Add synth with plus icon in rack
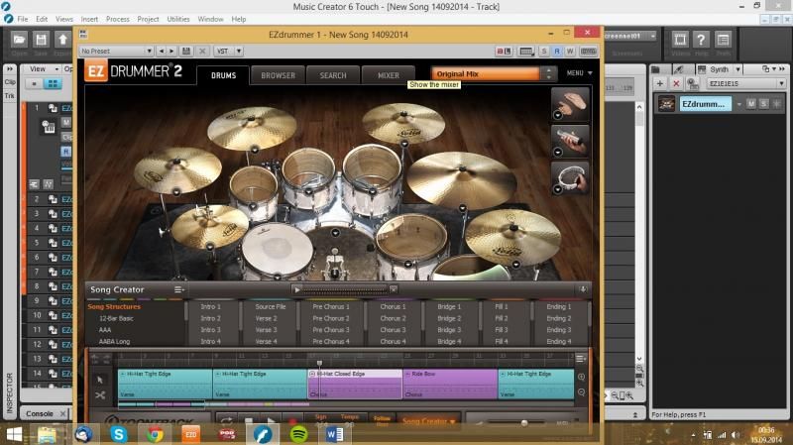 tap(660, 83)
